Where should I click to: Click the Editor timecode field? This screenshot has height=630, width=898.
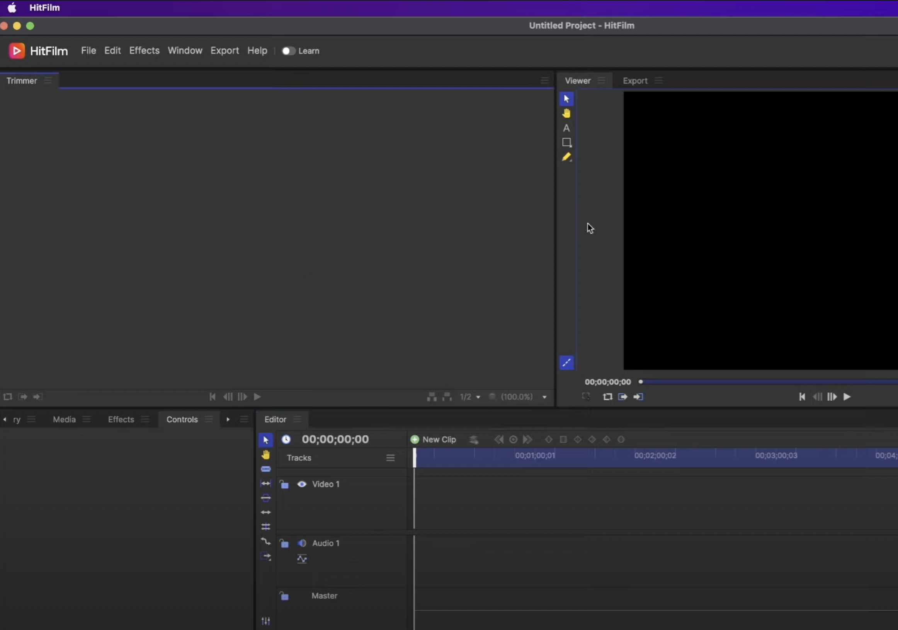(335, 439)
